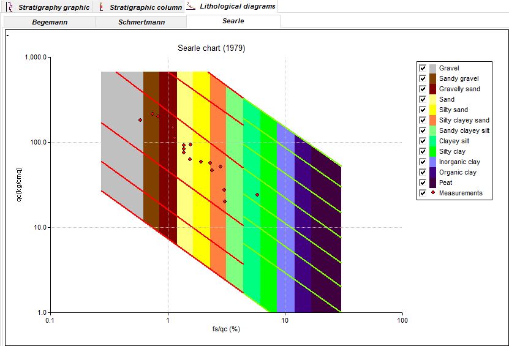This screenshot has width=509, height=346.
Task: Disable the Peat series checkbox
Action: pyautogui.click(x=422, y=182)
